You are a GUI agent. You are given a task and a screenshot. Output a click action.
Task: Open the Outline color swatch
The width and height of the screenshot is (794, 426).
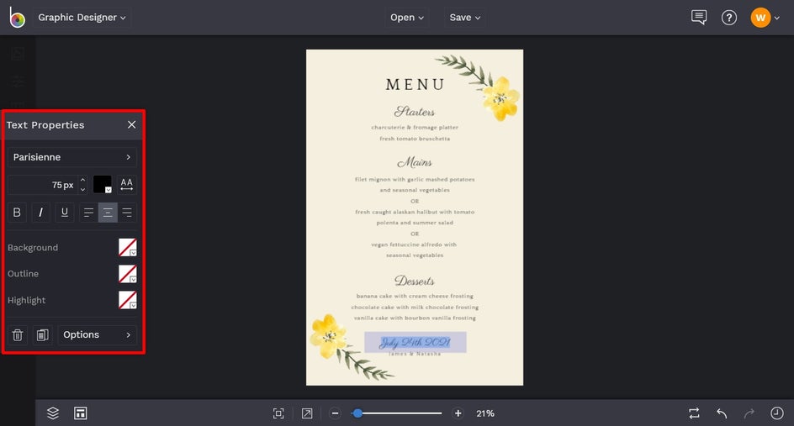(x=128, y=274)
